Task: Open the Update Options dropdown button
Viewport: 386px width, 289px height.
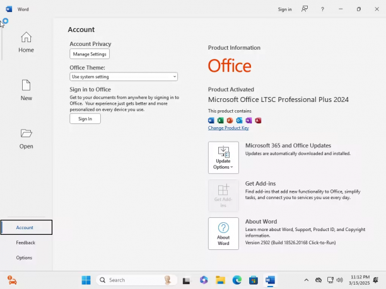Action: 223,157
